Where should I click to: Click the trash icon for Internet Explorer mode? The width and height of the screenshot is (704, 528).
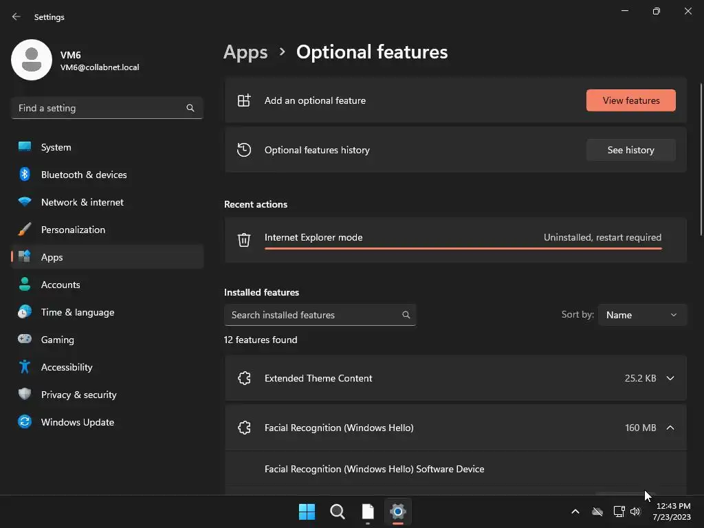coord(244,239)
